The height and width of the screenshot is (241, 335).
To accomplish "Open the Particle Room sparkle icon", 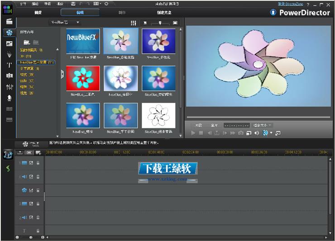I will (9, 54).
